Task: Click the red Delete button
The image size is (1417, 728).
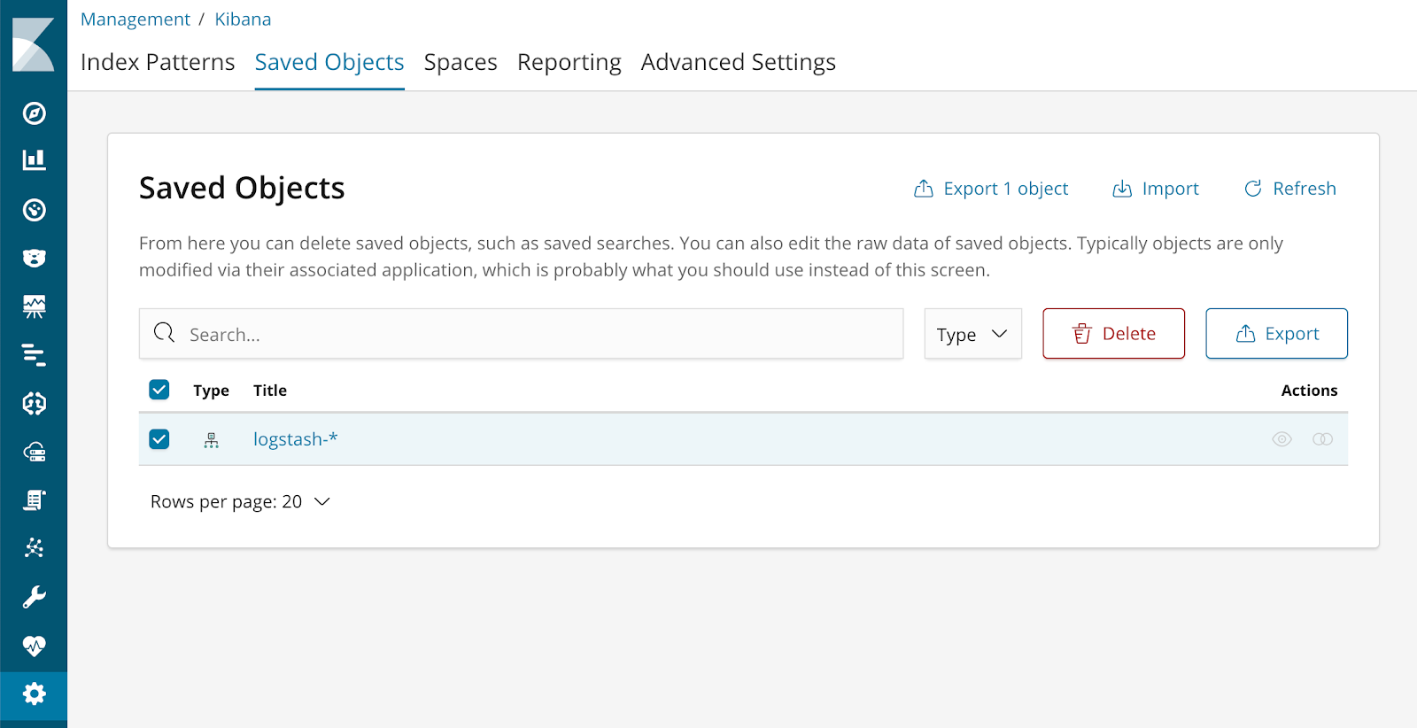Action: coord(1113,334)
